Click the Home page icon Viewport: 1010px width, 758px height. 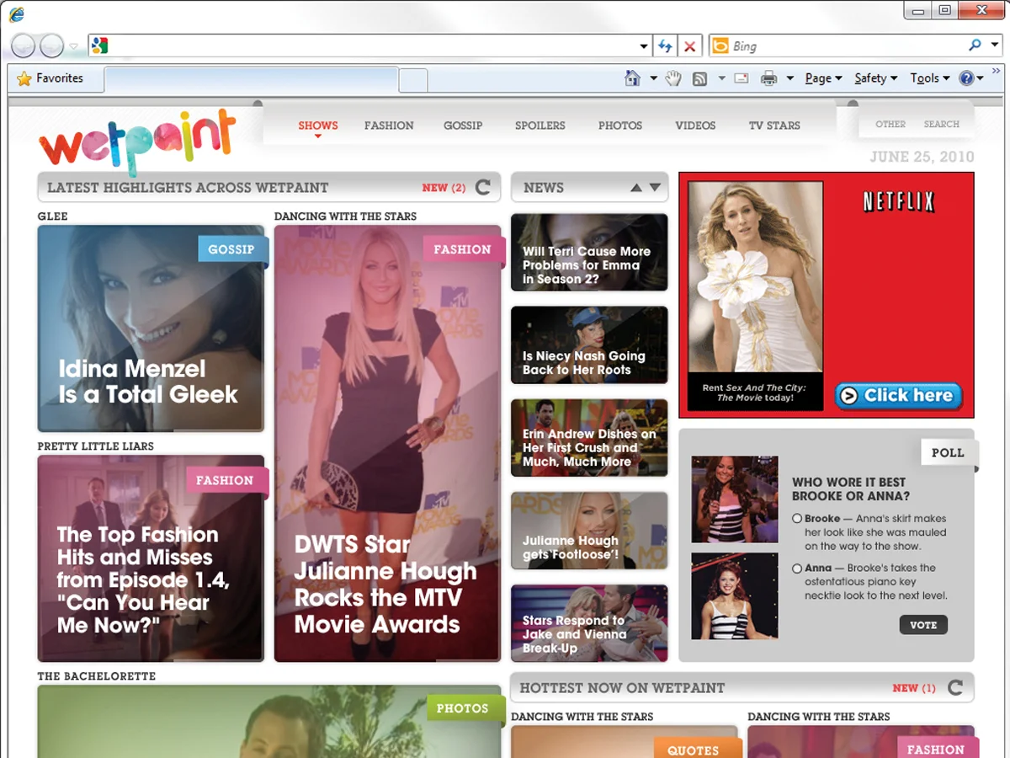pos(633,78)
